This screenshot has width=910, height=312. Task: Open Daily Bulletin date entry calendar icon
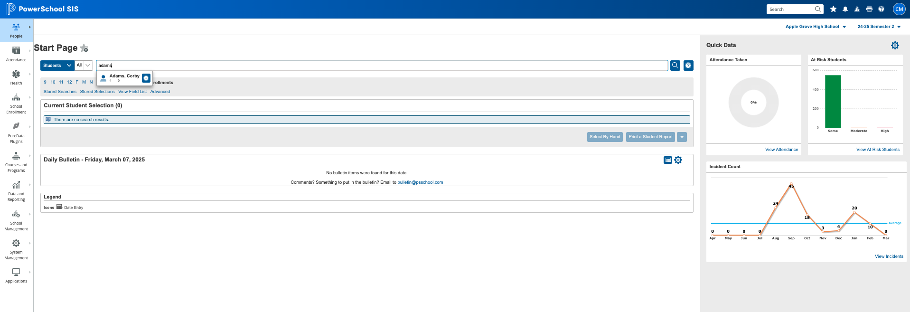point(668,160)
